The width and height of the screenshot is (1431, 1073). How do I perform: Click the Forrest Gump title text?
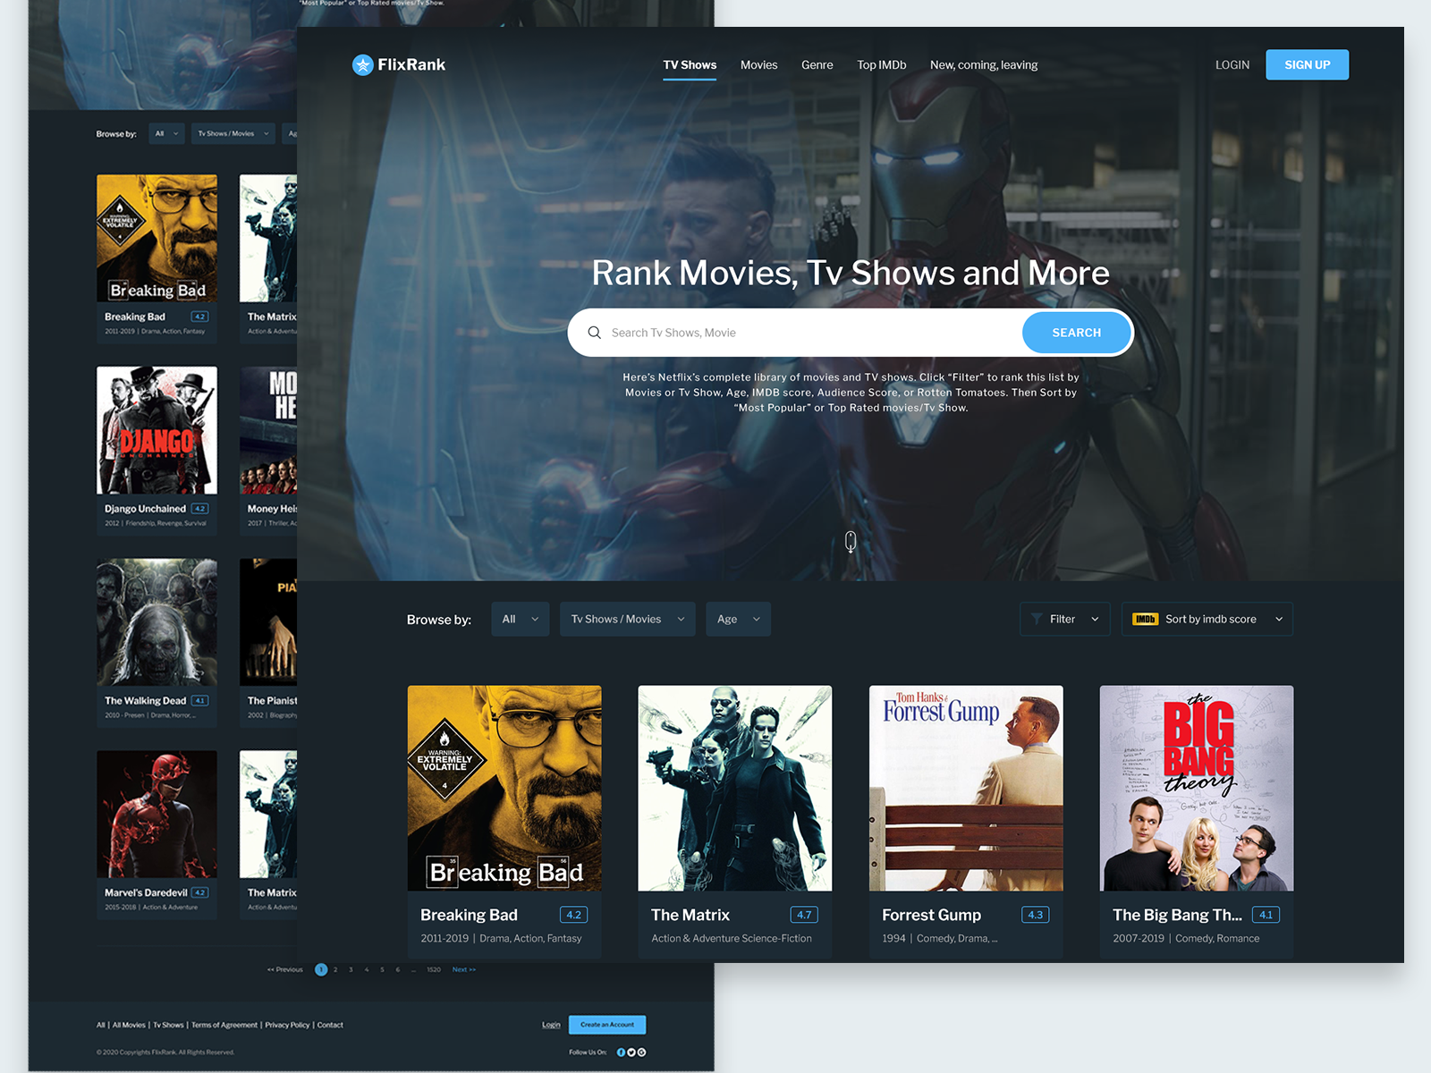(931, 915)
